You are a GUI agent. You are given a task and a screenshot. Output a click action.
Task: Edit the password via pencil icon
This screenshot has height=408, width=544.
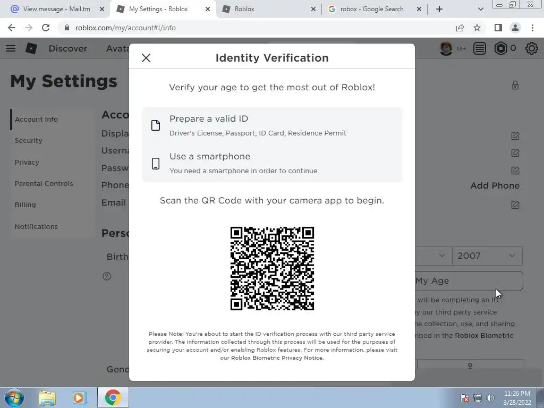click(515, 171)
